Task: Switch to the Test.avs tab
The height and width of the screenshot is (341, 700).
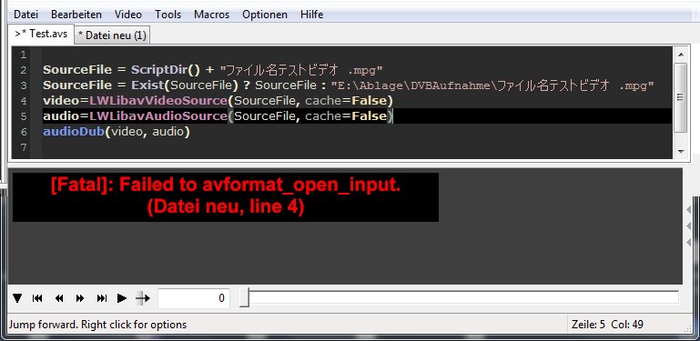Action: (41, 34)
